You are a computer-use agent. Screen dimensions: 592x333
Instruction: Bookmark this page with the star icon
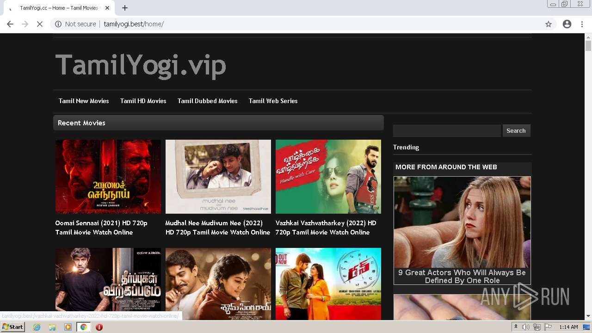tap(549, 24)
